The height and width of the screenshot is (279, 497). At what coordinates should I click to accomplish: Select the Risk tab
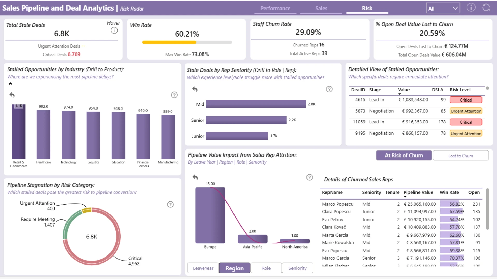tap(367, 8)
